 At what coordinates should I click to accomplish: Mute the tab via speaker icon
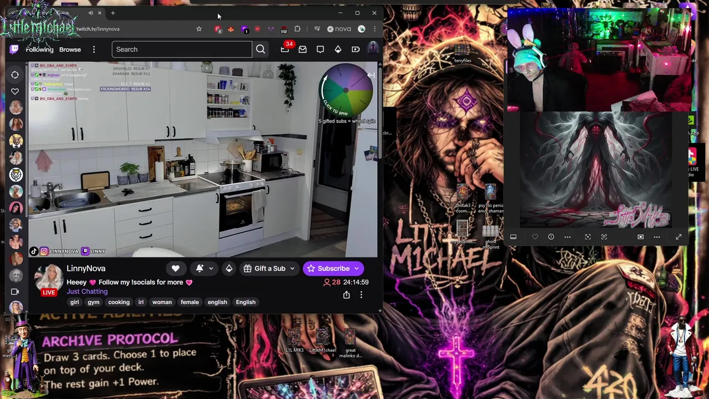tap(91, 13)
